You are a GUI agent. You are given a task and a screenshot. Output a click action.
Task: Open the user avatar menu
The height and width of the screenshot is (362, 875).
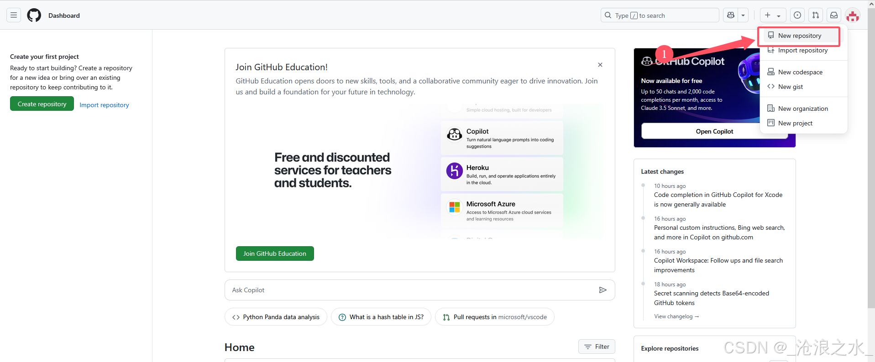[853, 16]
